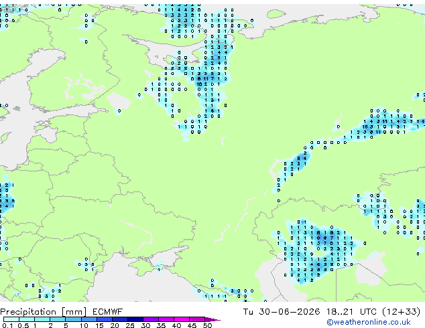Click the "45" legend value
The width and height of the screenshot is (425, 328).
[192, 325]
